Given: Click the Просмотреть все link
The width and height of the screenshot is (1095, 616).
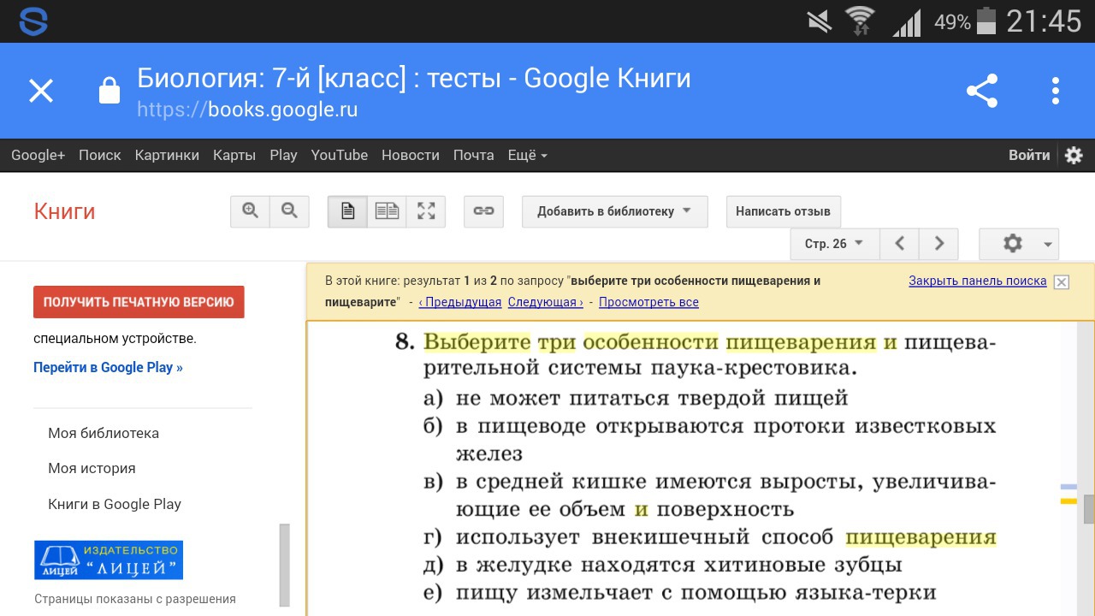Looking at the screenshot, I should pos(648,302).
